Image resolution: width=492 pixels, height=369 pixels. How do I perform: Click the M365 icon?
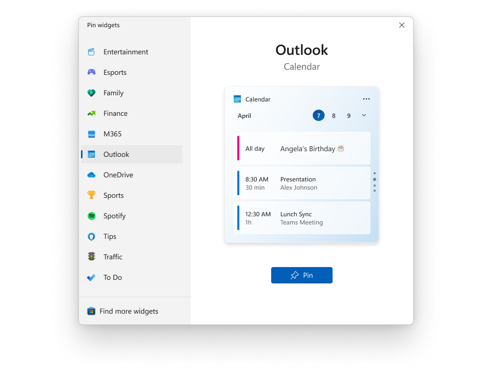(x=91, y=134)
